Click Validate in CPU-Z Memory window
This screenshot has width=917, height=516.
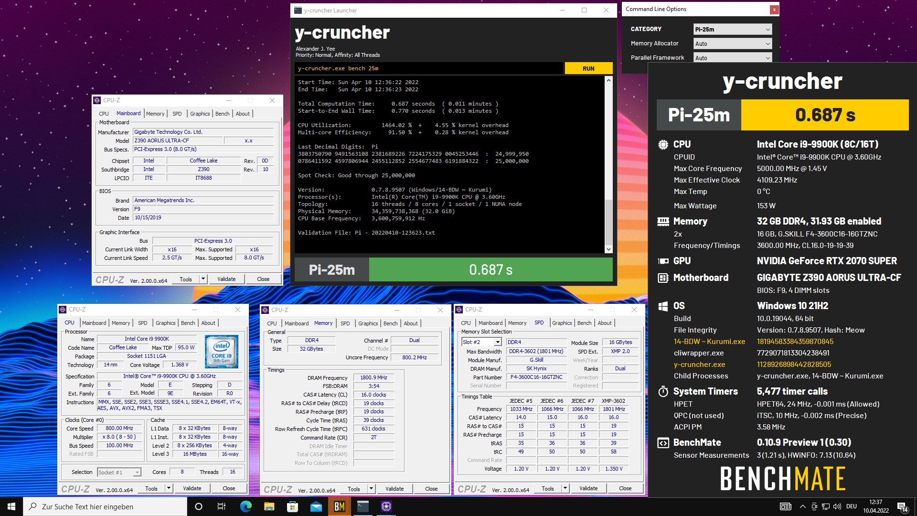click(x=395, y=489)
